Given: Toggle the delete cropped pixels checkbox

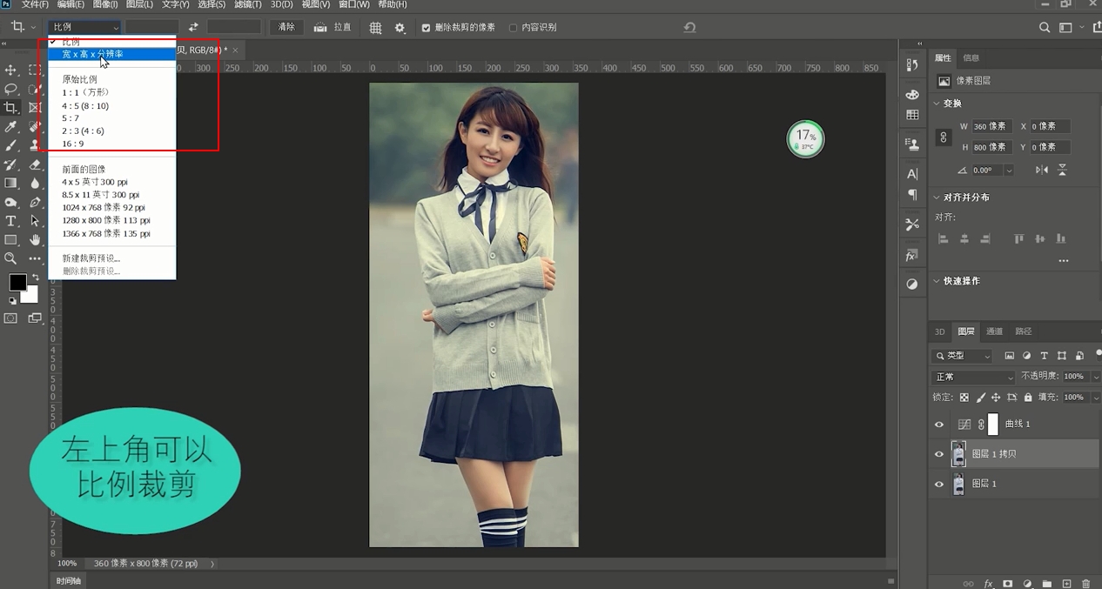Looking at the screenshot, I should pyautogui.click(x=426, y=28).
